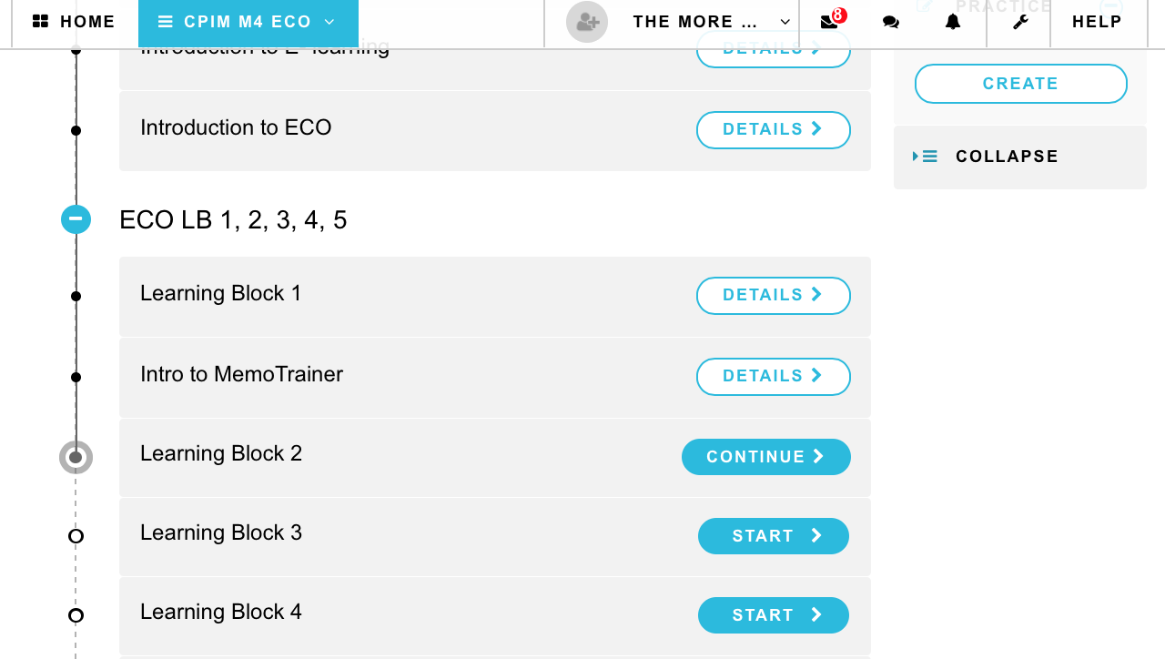Continue Learning Block 2
This screenshot has height=659, width=1165.
(766, 457)
